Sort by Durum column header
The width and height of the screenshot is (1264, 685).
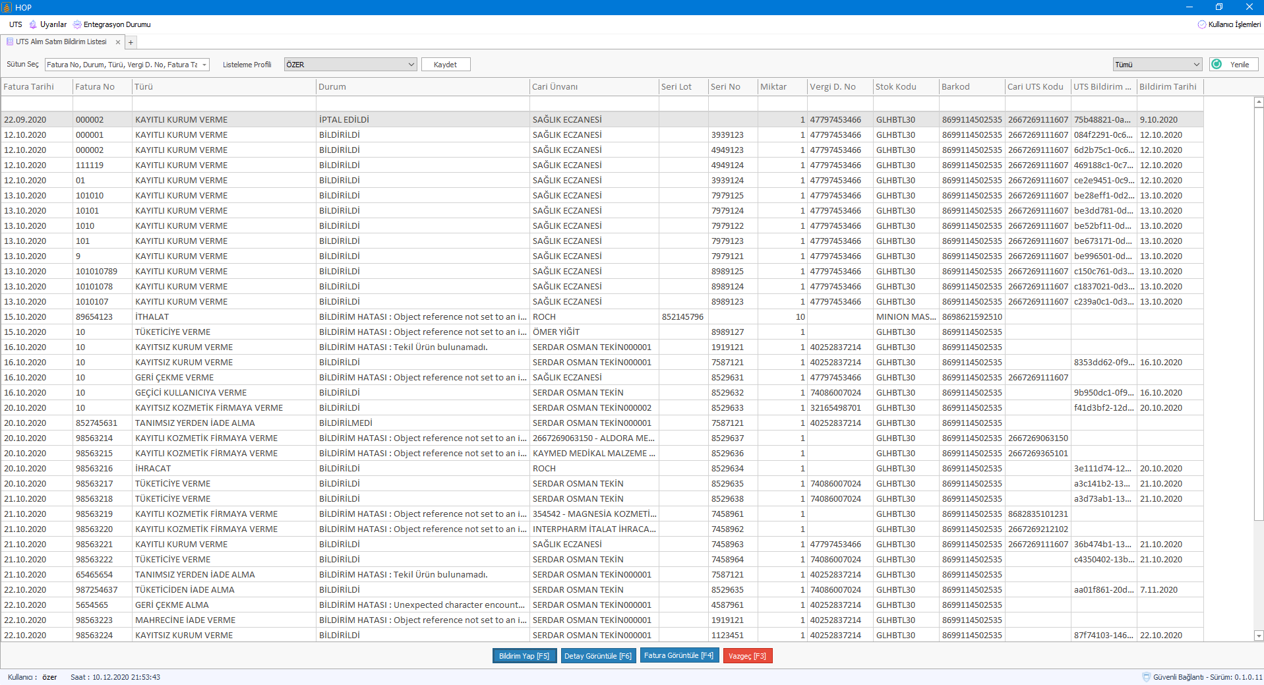423,86
